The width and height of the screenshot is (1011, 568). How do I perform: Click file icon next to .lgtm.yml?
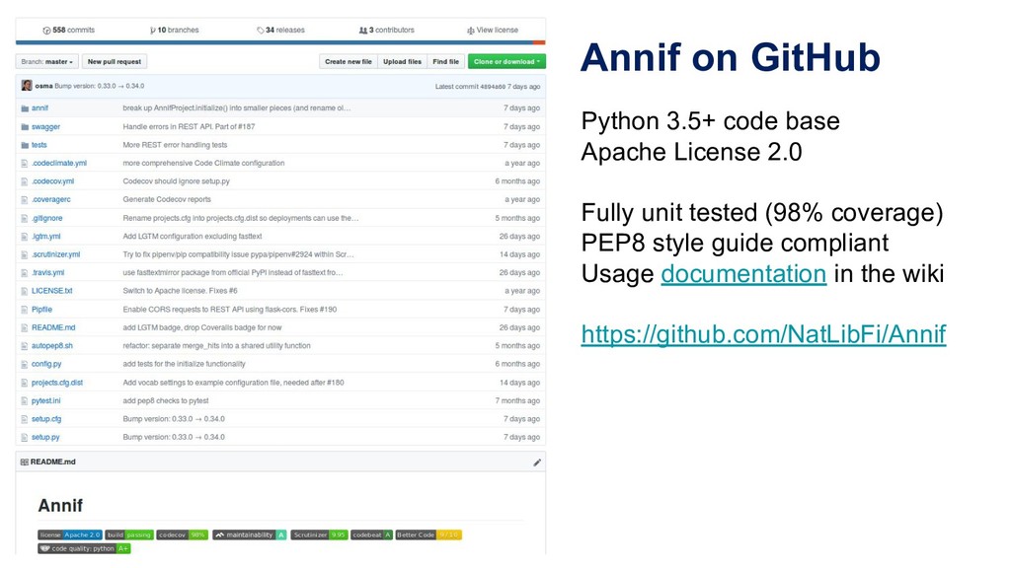pos(25,237)
